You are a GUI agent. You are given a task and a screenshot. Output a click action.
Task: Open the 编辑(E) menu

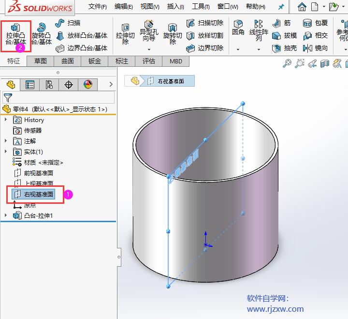pyautogui.click(x=124, y=7)
